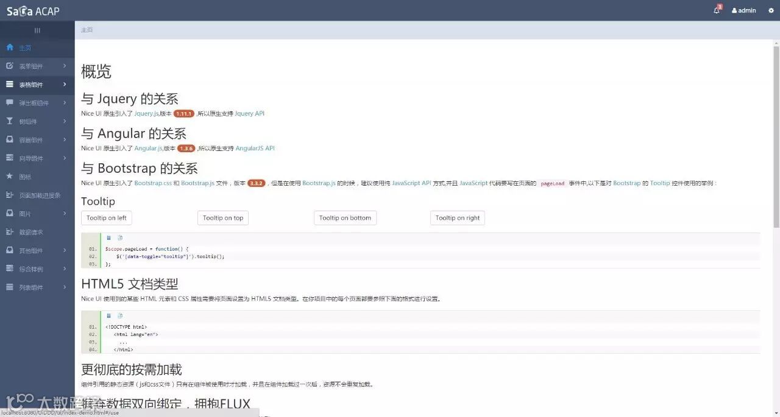
Task: Open the 页面加载进度条 menu item
Action: point(37,195)
